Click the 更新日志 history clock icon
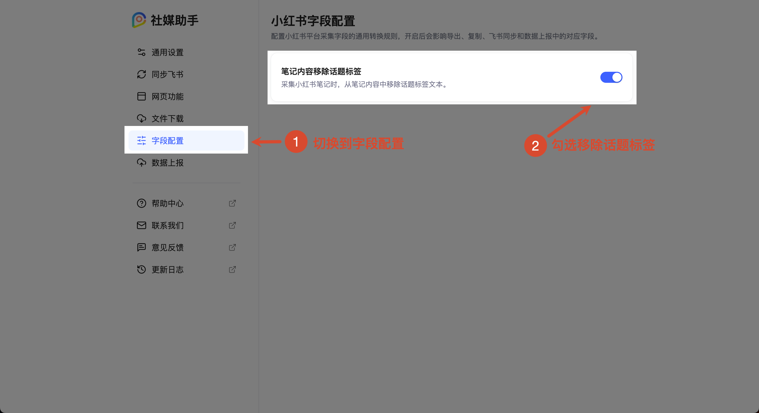Screen dimensions: 759x413 click(x=141, y=269)
